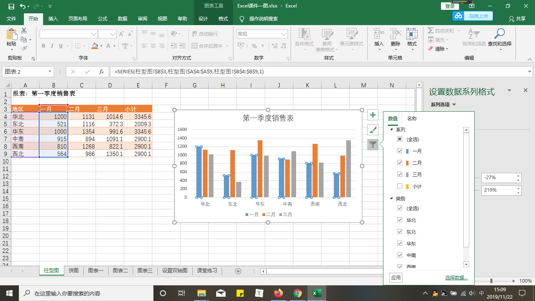
Task: Click the zoom in plus on the zoom slider
Action: [x=513, y=281]
